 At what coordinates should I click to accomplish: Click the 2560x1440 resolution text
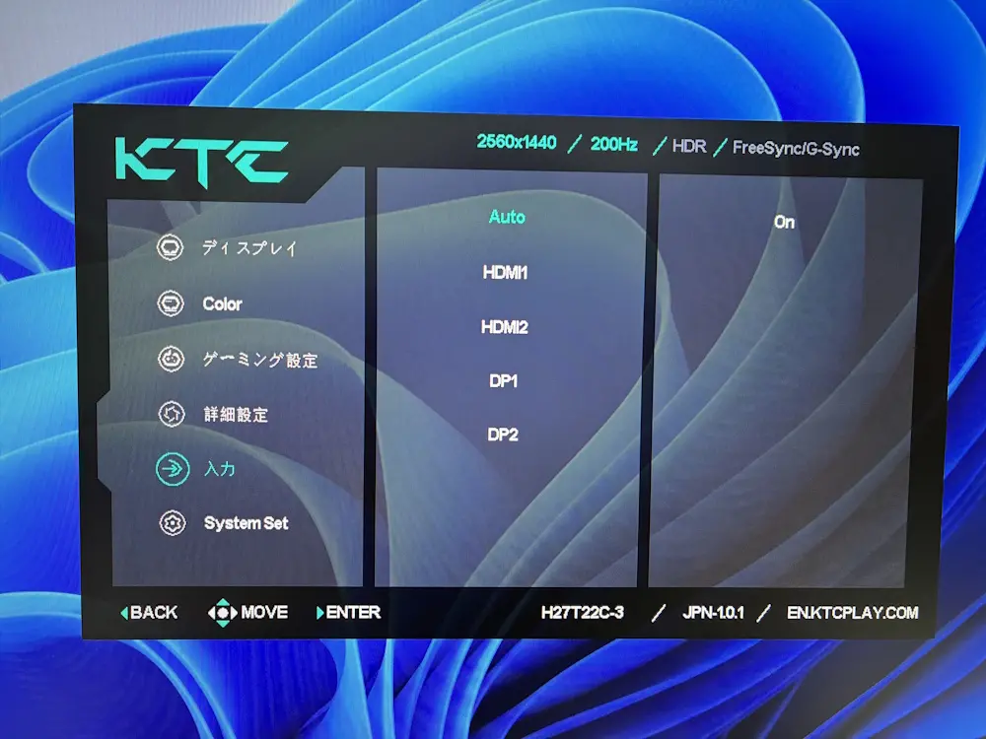[x=517, y=142]
